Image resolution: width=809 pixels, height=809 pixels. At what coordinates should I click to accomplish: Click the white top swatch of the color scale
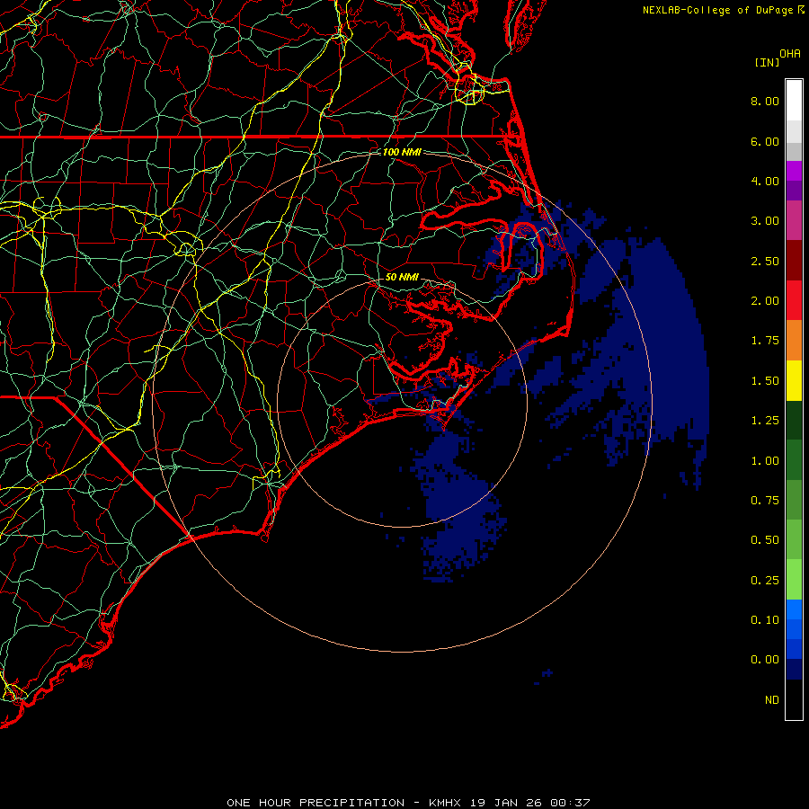coord(794,100)
